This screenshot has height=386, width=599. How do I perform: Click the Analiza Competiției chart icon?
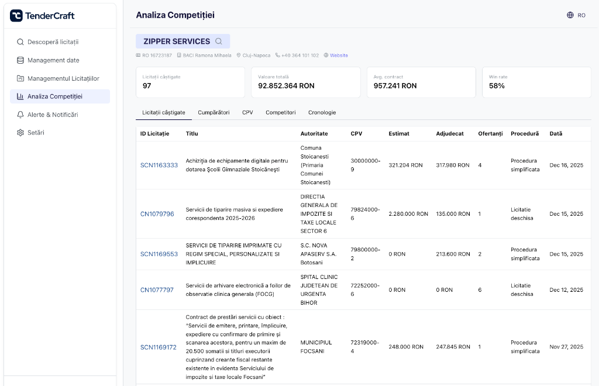tap(20, 96)
